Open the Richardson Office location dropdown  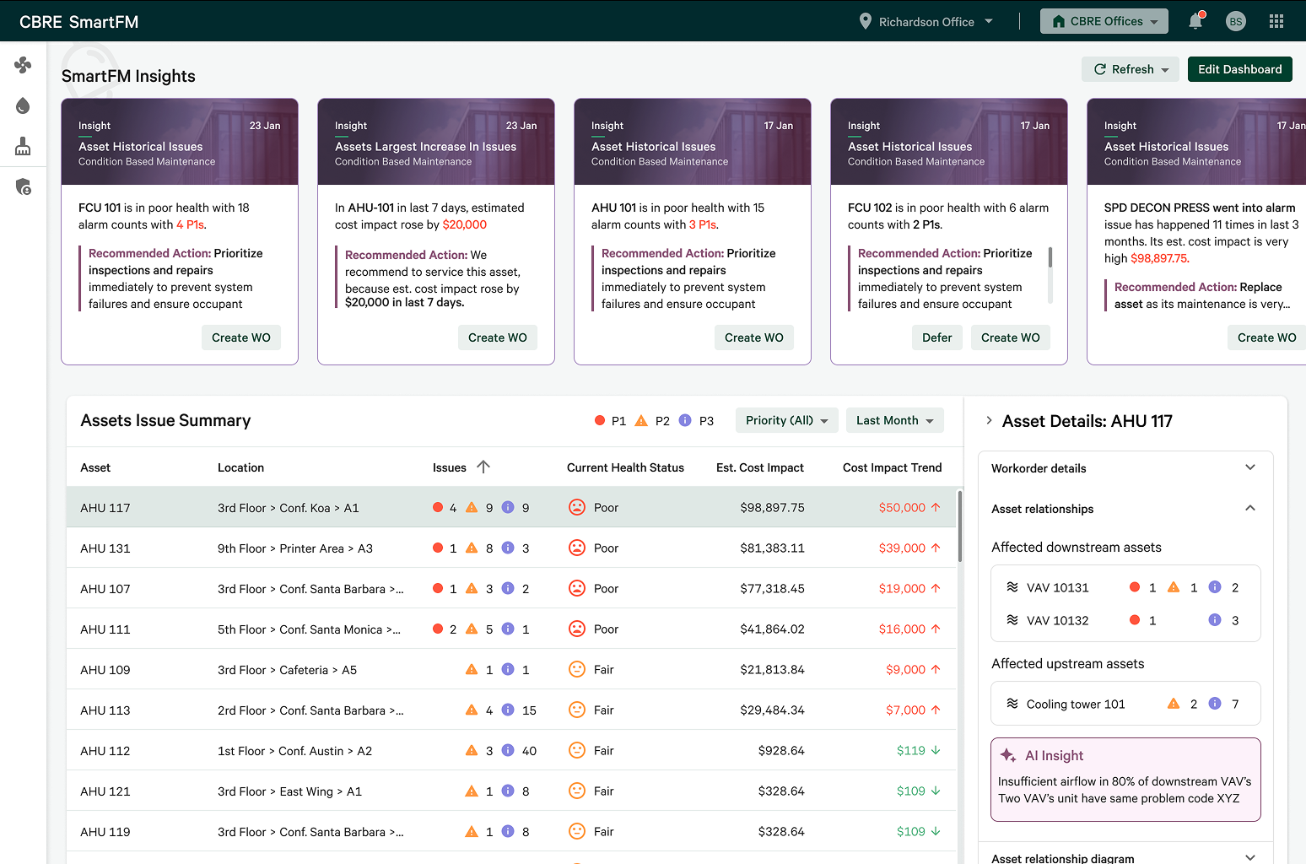point(926,21)
